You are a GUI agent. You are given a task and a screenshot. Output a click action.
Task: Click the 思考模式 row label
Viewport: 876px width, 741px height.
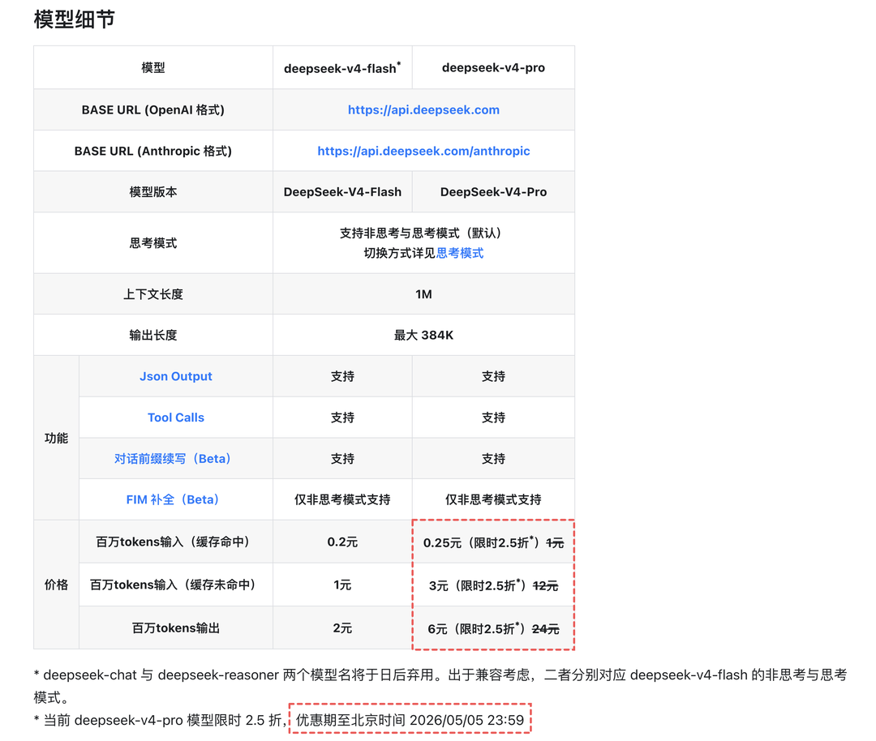coord(153,243)
